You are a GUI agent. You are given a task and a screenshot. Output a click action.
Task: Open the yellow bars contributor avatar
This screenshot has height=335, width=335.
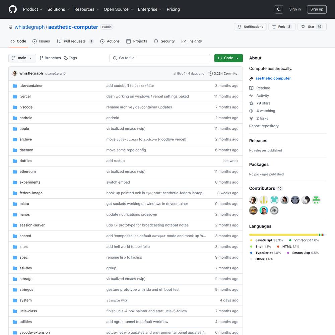pos(264,200)
